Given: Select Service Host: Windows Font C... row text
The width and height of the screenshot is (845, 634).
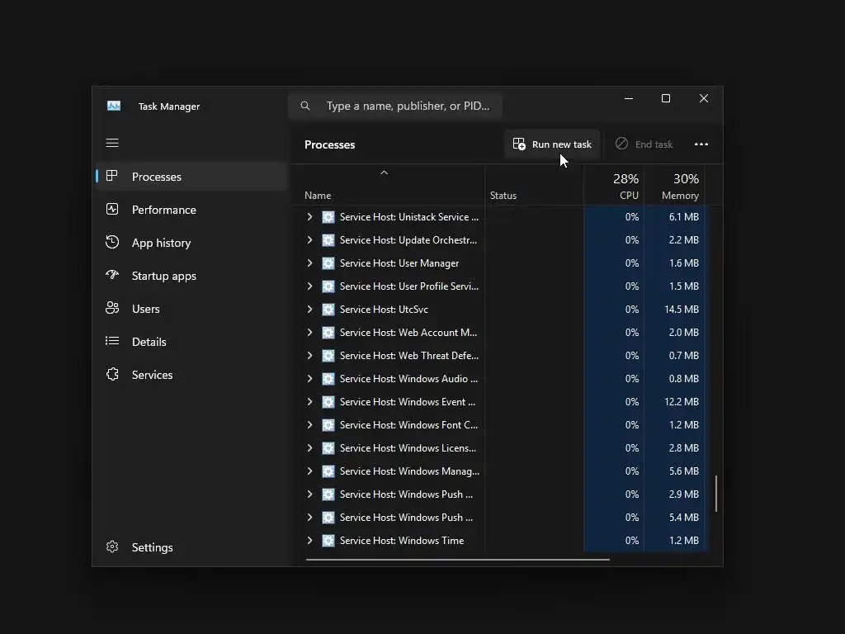Looking at the screenshot, I should (408, 425).
